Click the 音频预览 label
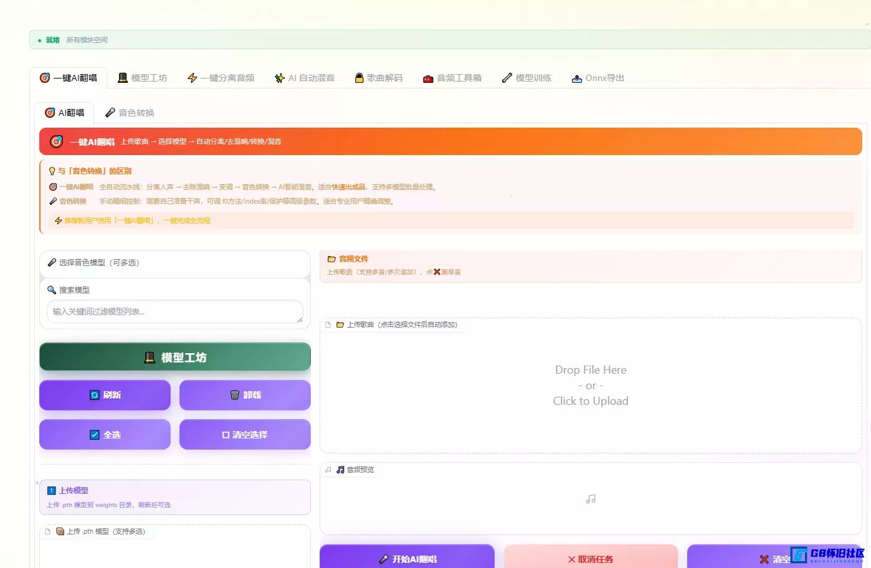Image resolution: width=871 pixels, height=568 pixels. (361, 470)
